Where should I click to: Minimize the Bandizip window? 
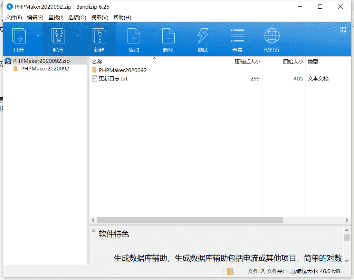(300, 7)
